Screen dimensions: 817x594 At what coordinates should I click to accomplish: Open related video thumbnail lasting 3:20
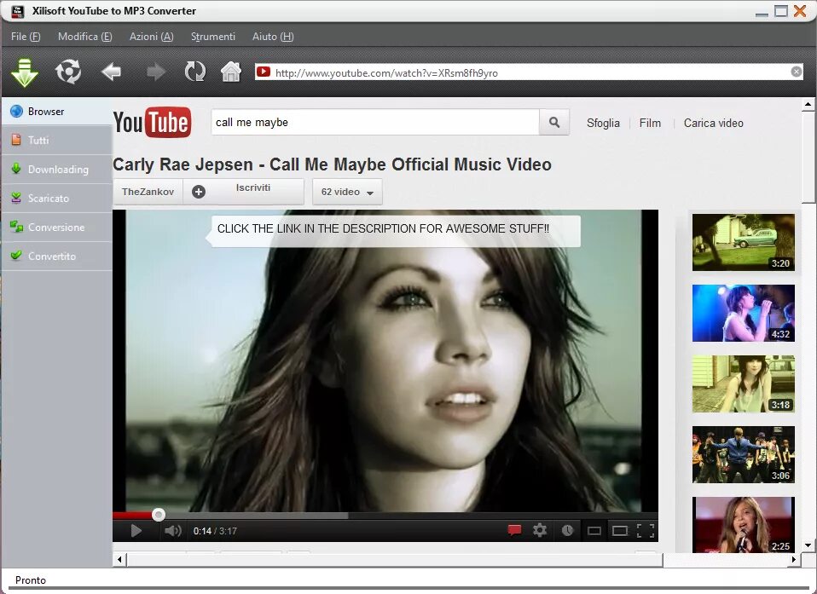click(x=744, y=242)
